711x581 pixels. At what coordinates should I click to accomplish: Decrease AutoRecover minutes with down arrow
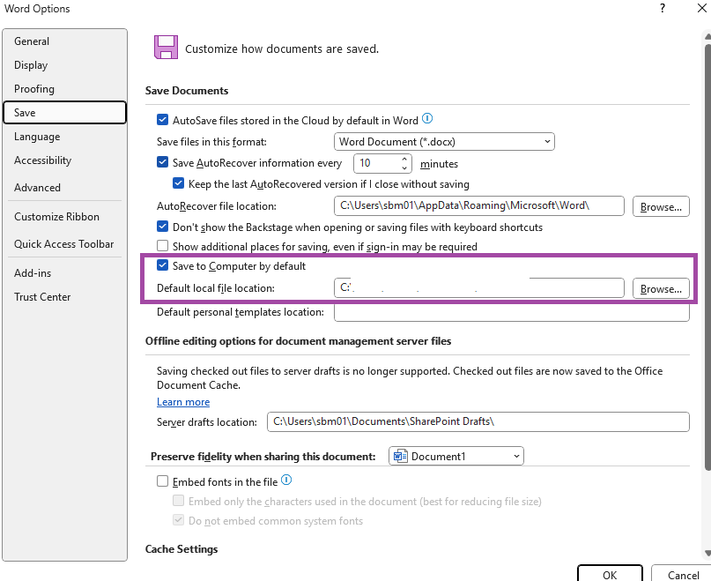tap(404, 168)
